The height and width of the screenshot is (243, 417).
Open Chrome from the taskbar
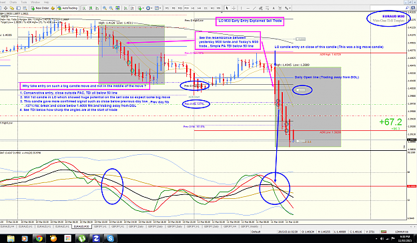pos(39,238)
